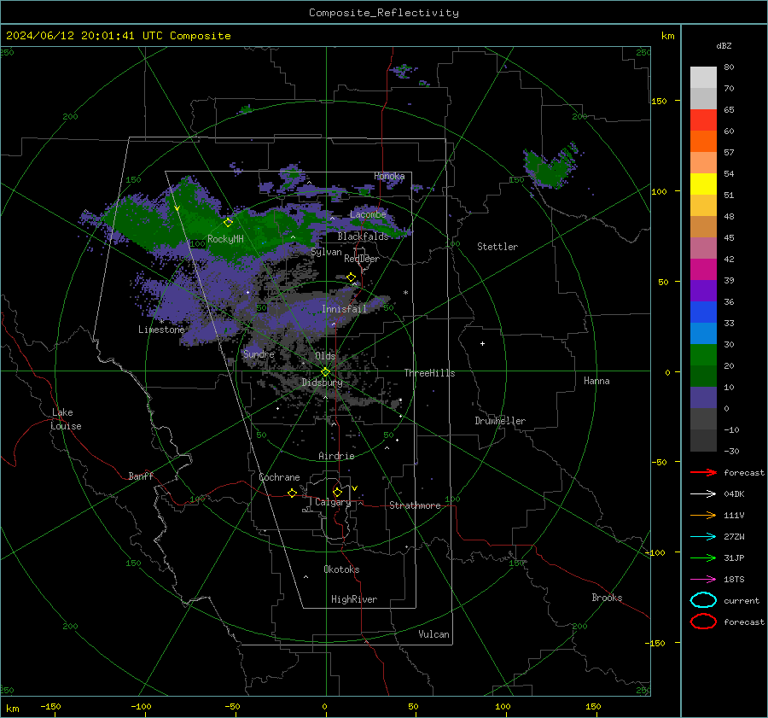Click the Innisfail city label
Screen dimensions: 768x718
coord(344,309)
